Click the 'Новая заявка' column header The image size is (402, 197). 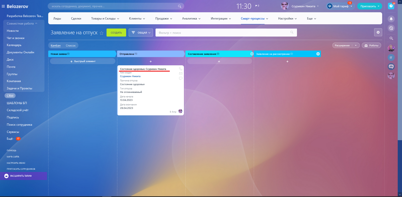tap(82, 54)
